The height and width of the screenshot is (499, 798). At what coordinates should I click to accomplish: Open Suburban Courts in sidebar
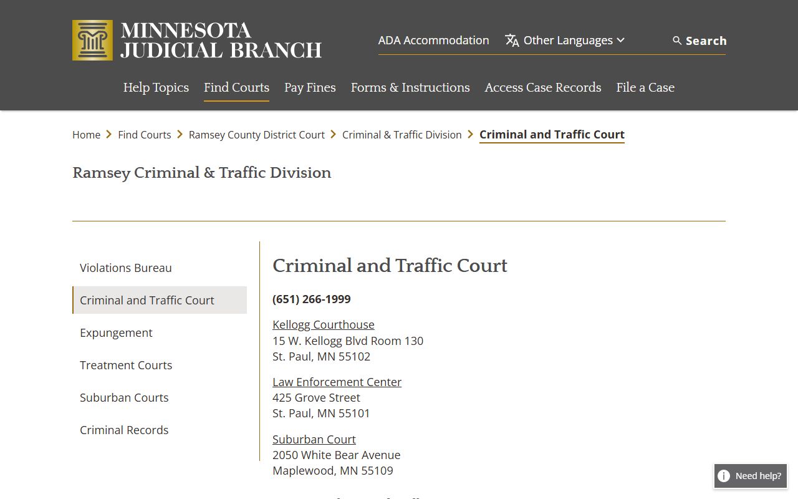[x=160, y=397]
